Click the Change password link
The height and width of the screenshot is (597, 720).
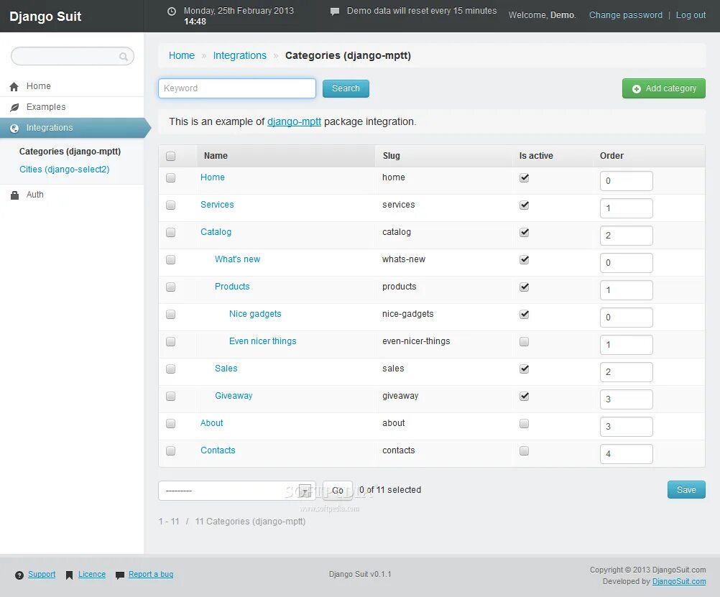click(x=625, y=15)
